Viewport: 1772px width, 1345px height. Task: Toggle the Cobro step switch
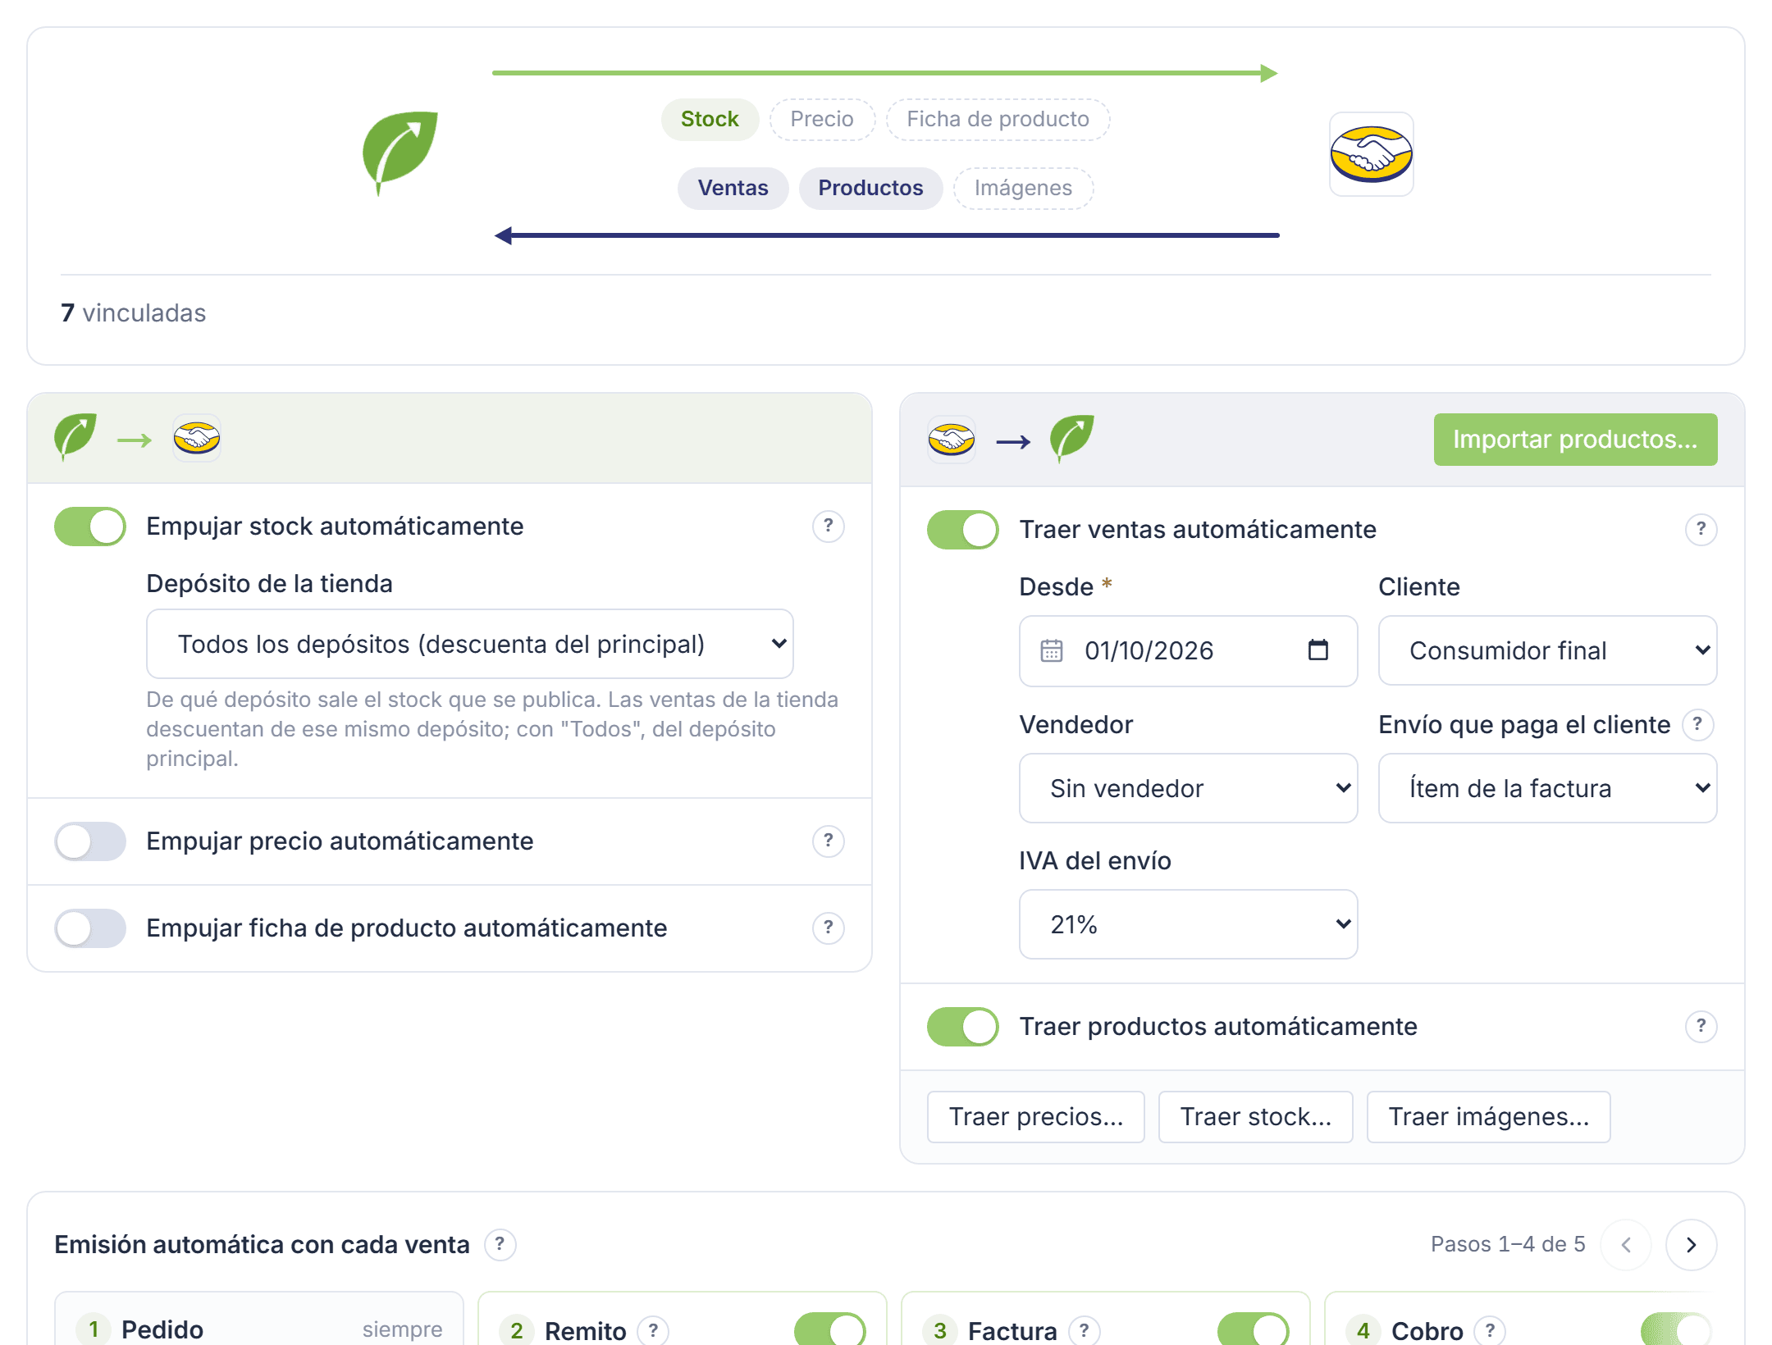point(1677,1329)
